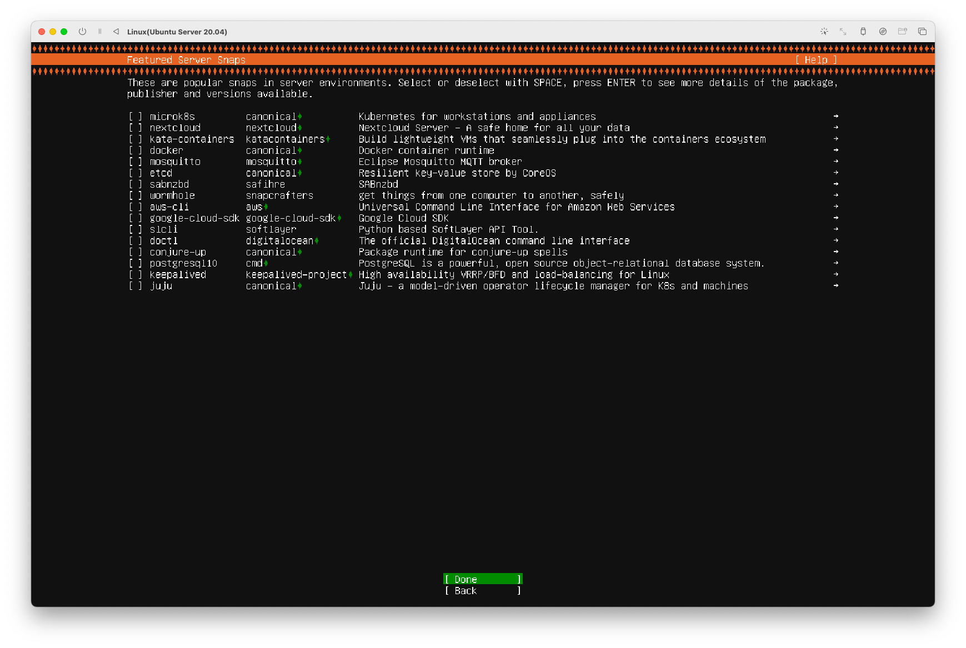Toggle the google-cloud-sdk checkbox
966x648 pixels.
click(136, 218)
